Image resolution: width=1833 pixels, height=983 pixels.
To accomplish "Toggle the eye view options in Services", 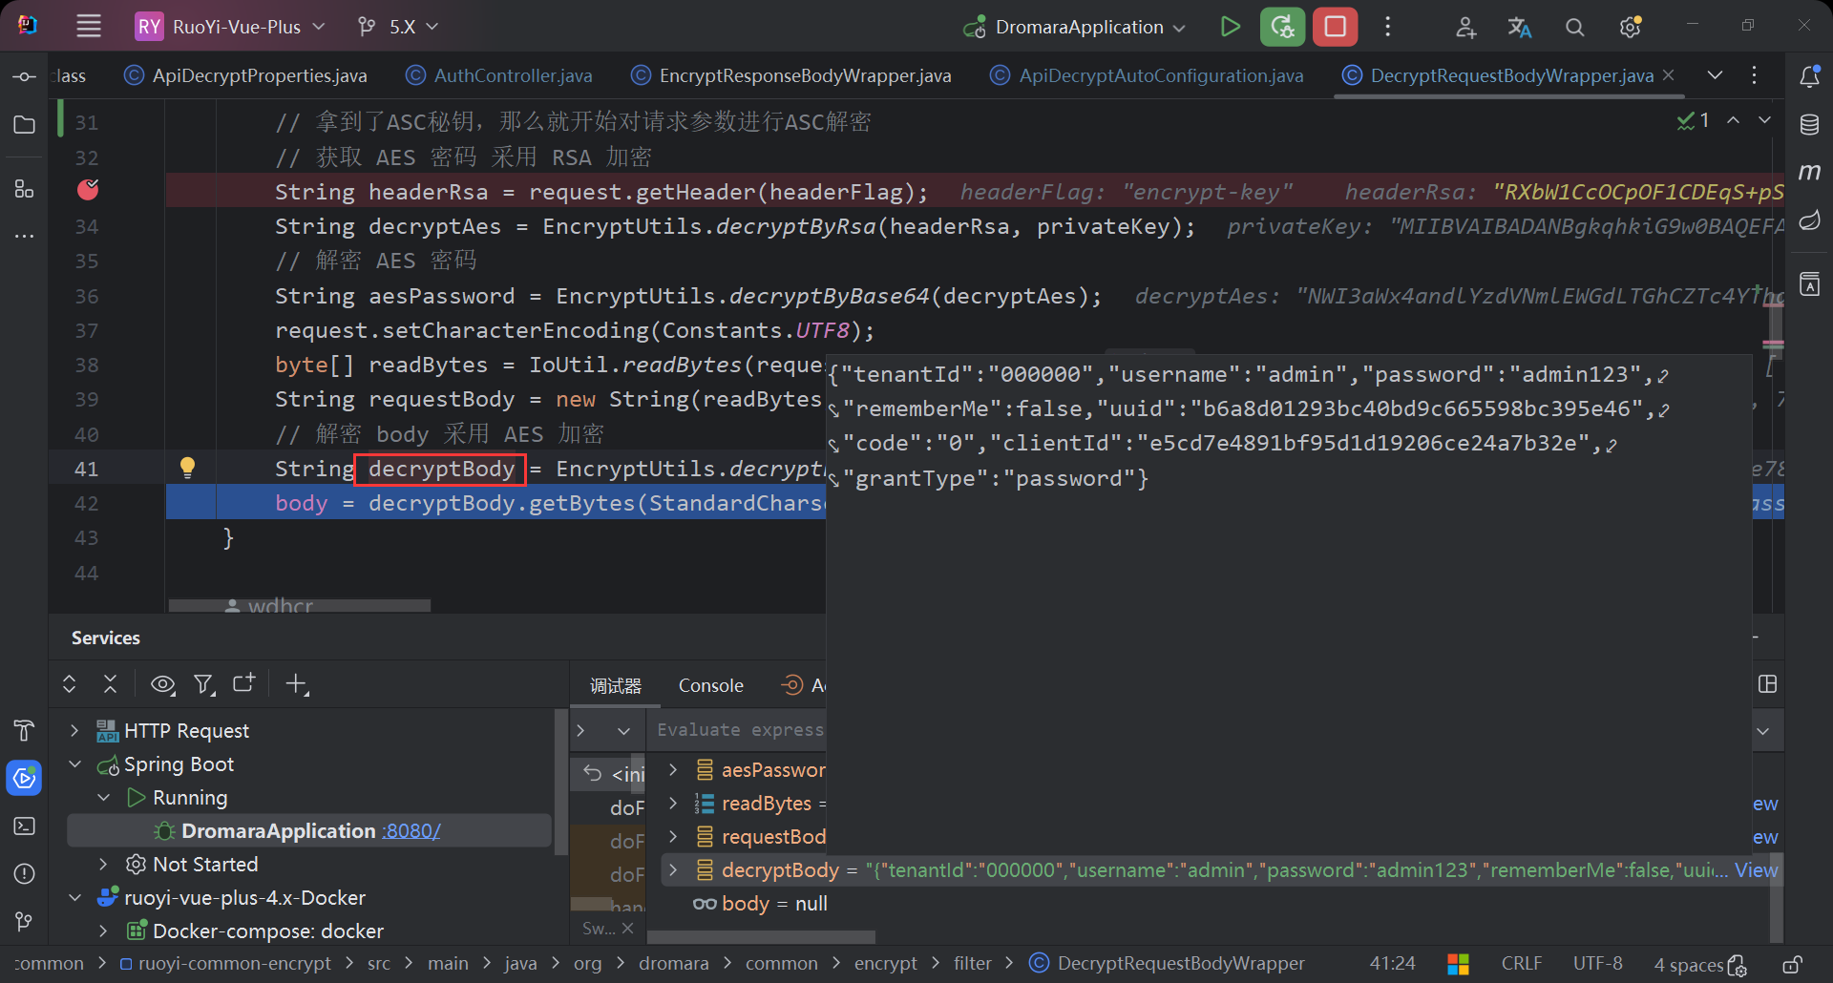I will [x=162, y=684].
